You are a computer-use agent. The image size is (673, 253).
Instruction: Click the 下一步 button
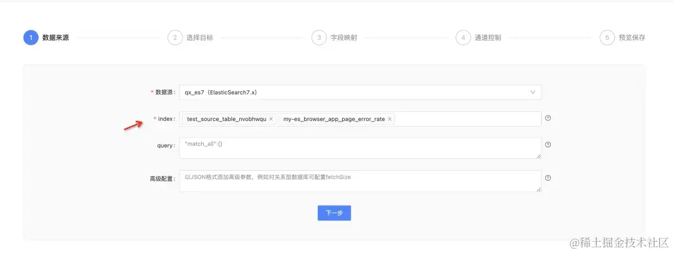click(x=335, y=213)
